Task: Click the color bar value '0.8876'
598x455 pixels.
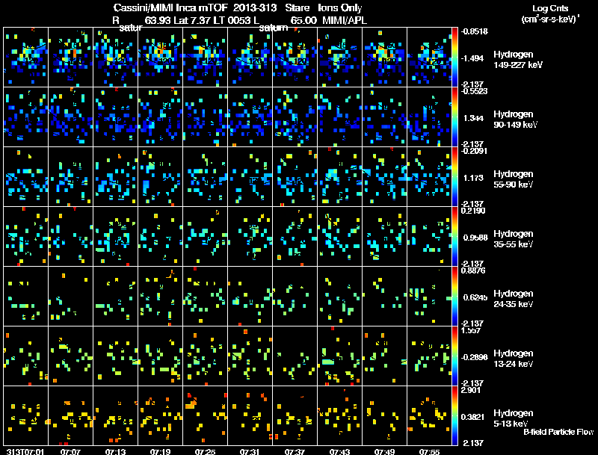Action: pos(473,270)
